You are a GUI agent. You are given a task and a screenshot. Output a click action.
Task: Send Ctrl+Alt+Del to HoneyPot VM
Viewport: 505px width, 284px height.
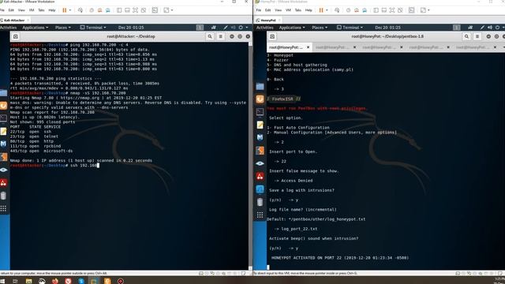(337, 10)
